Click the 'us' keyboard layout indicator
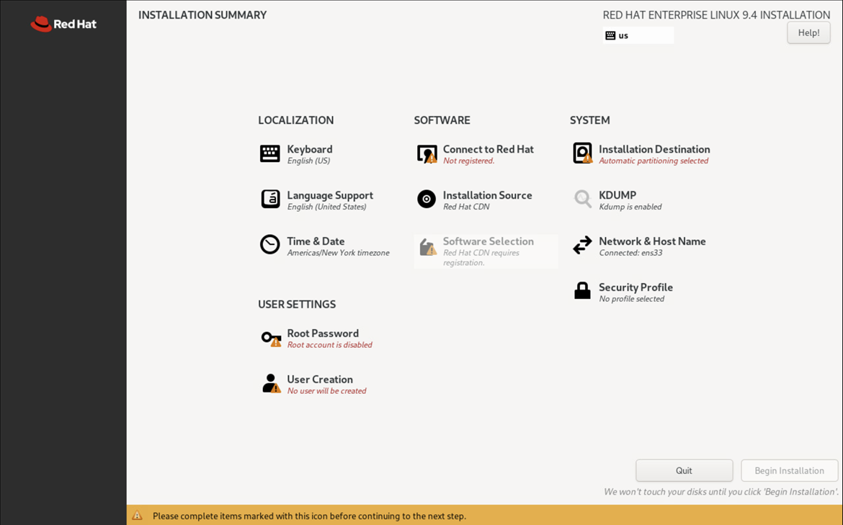 [x=638, y=35]
